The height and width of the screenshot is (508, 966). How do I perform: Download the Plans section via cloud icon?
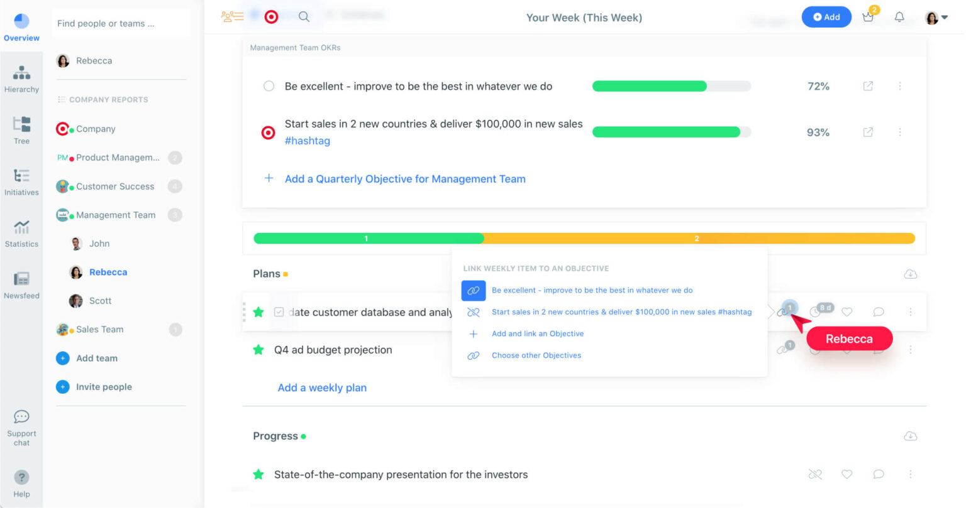coord(910,274)
